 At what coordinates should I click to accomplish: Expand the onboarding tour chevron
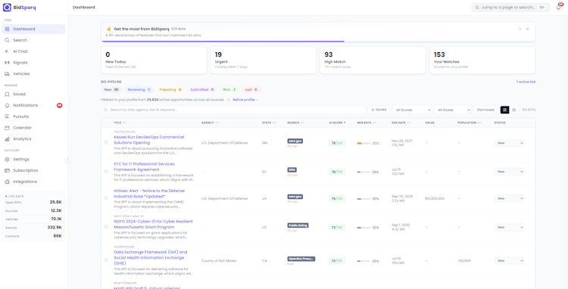[x=520, y=29]
